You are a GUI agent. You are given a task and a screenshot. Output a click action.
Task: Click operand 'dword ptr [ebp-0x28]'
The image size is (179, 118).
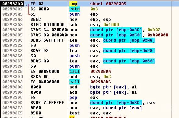pyautogui.click(x=129, y=51)
